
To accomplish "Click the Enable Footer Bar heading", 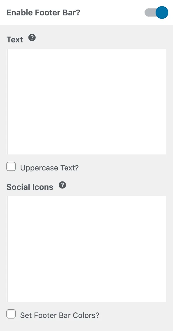I will point(43,12).
